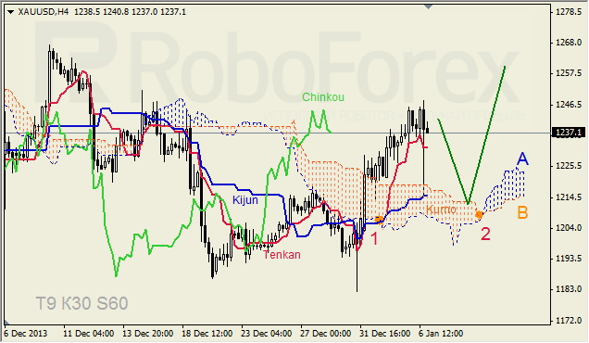Click the XAUUSD,H4 symbol title text
Screen dimensions: 589x343
tap(44, 12)
